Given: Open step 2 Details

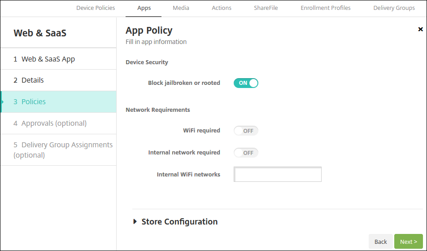Looking at the screenshot, I should [58, 80].
